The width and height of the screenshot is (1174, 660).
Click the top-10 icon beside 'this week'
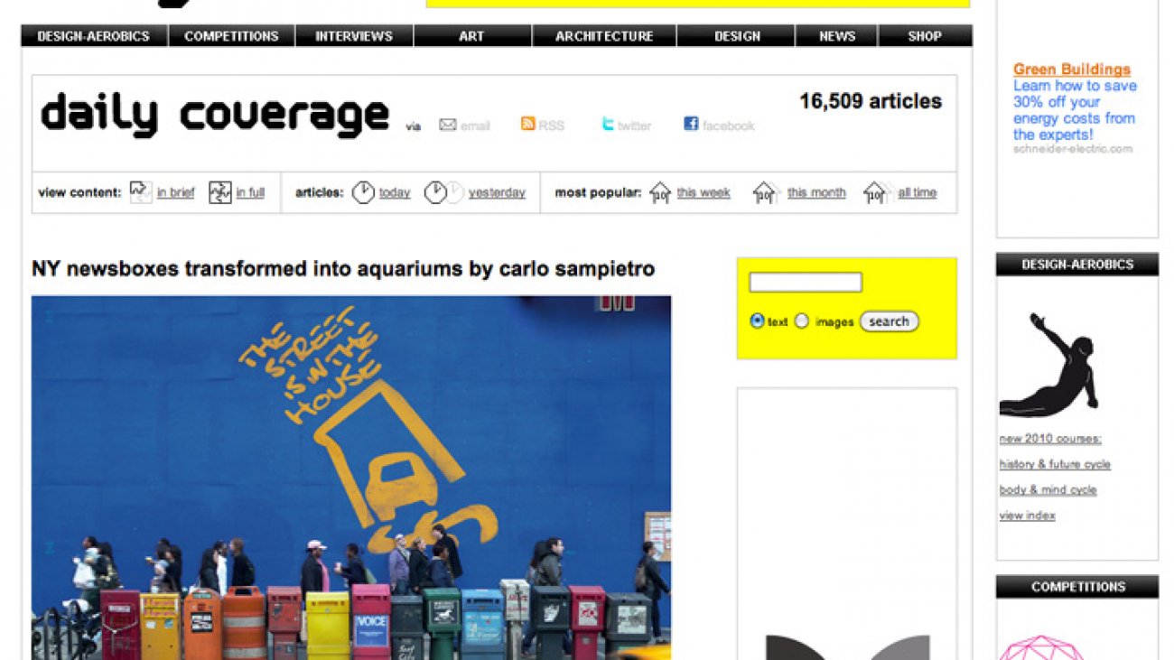(x=660, y=192)
